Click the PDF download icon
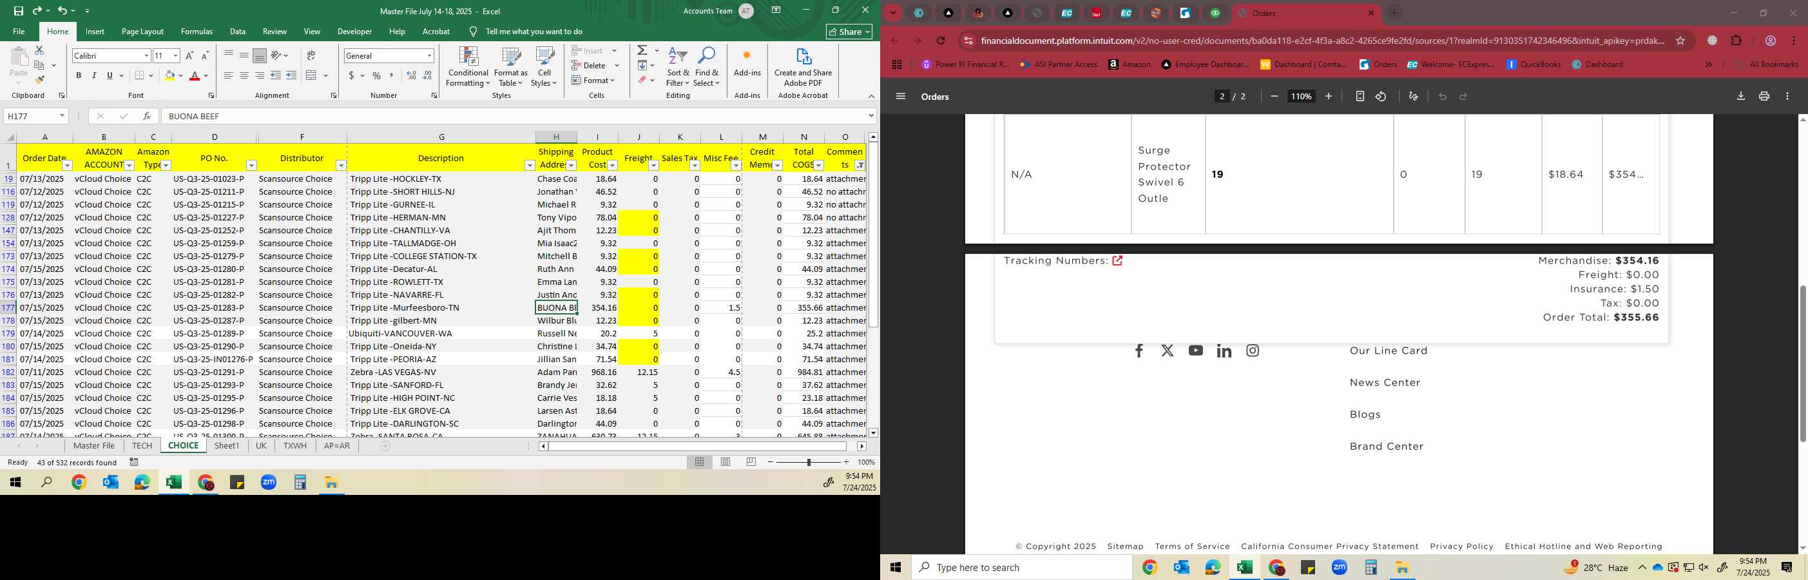 coord(1740,96)
